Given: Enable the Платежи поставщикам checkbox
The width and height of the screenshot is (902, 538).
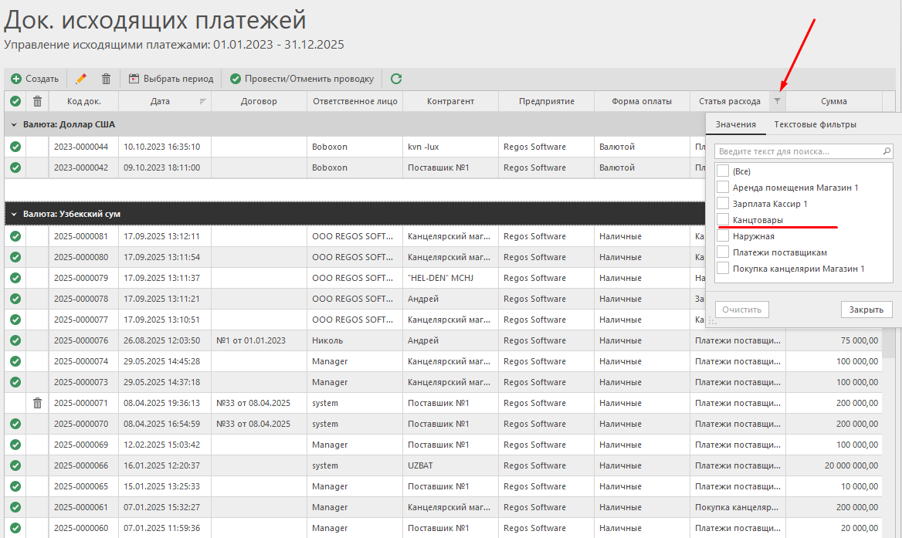Looking at the screenshot, I should pos(723,252).
